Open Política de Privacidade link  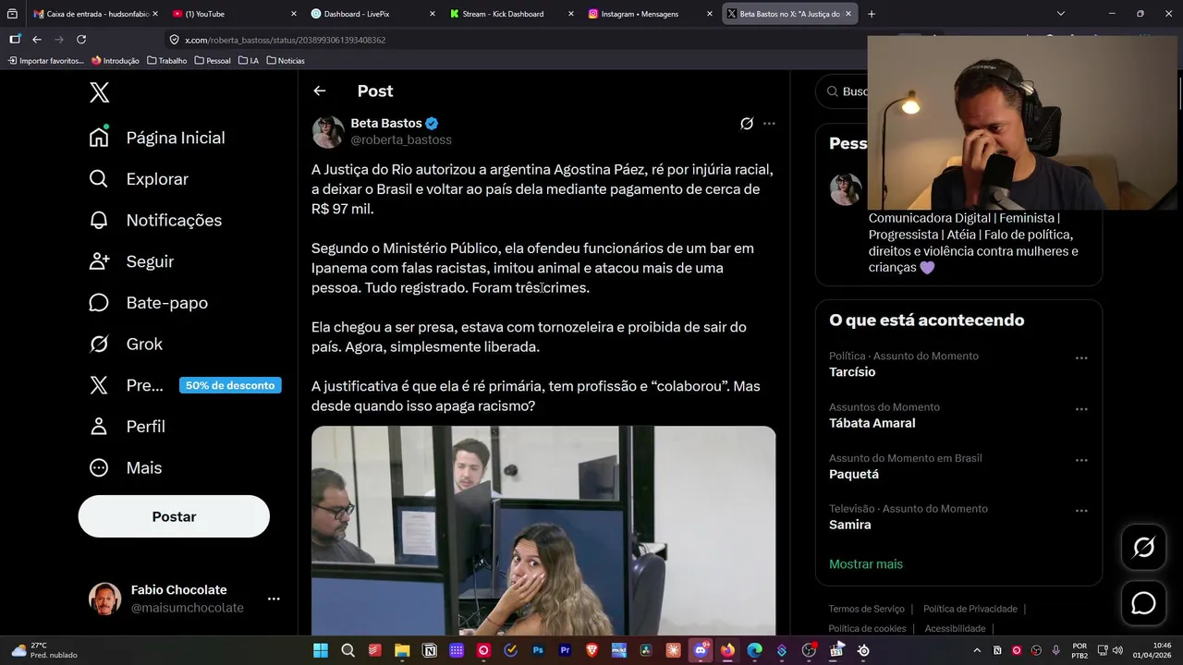[x=970, y=609]
